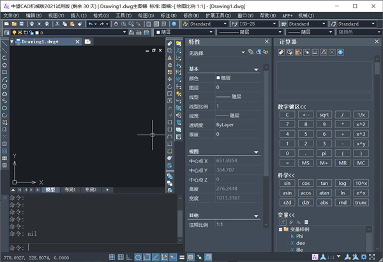
Task: Click the Save icon in the top toolbar
Action: point(22,24)
